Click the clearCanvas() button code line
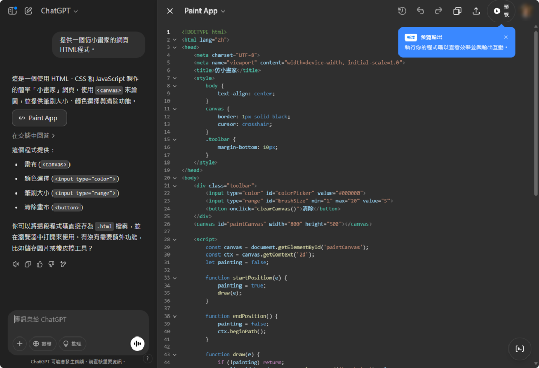This screenshot has width=539, height=368. coord(273,209)
